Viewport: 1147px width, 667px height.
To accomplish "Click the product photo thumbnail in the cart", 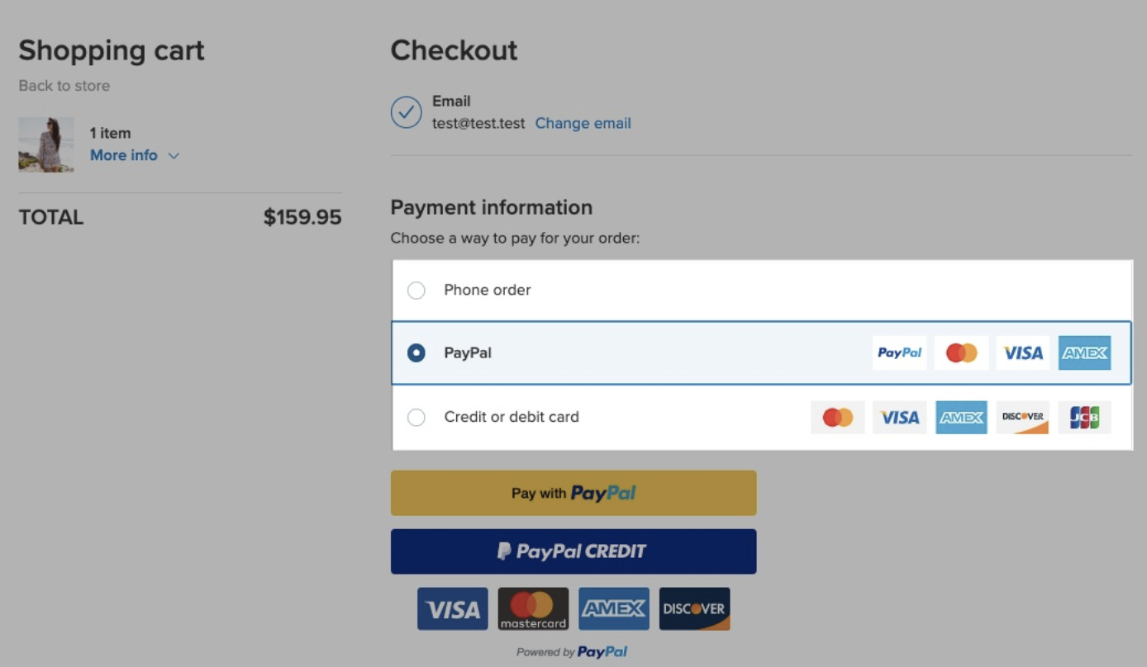I will 45,144.
